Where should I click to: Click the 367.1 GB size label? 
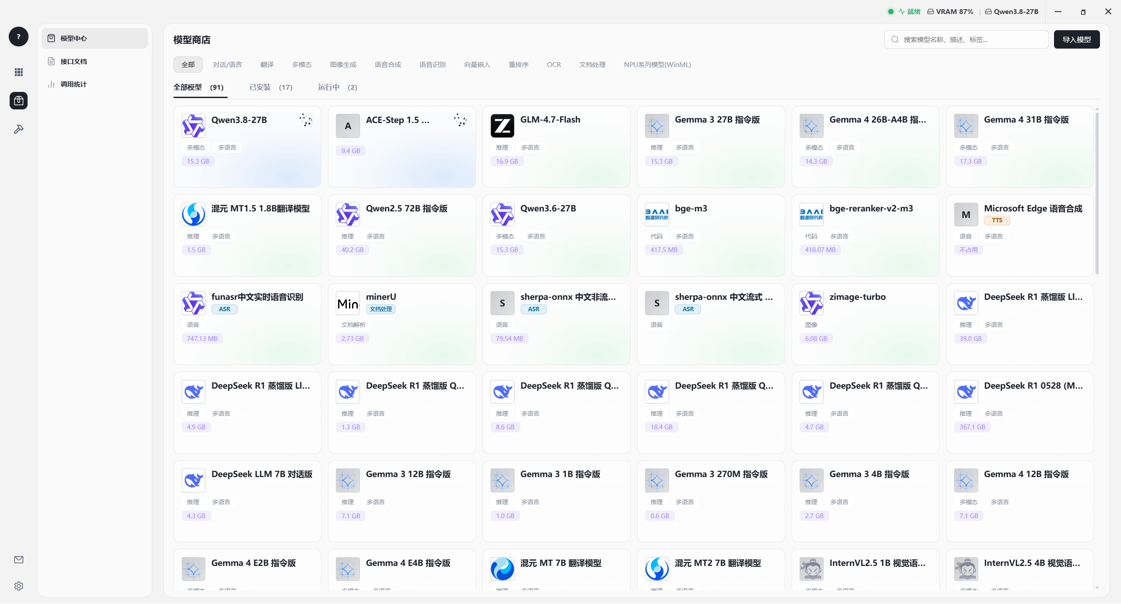[x=972, y=427]
